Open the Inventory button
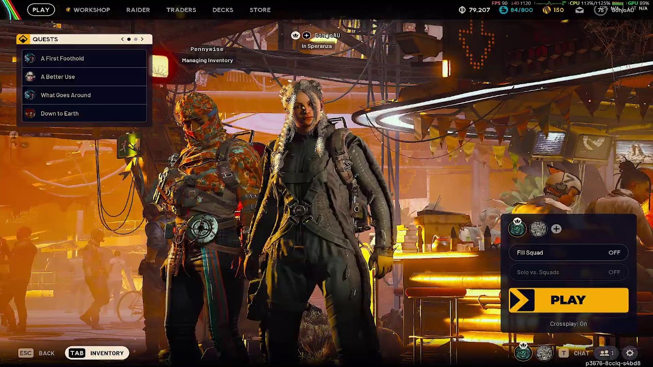The image size is (653, 367). coord(97,353)
